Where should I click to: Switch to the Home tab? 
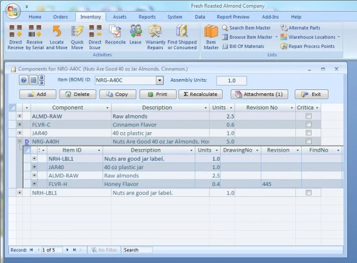pyautogui.click(x=35, y=17)
